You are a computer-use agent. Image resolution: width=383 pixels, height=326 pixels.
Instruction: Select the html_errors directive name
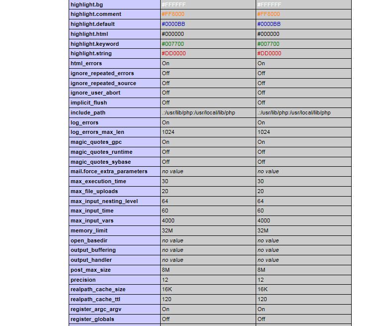86,64
